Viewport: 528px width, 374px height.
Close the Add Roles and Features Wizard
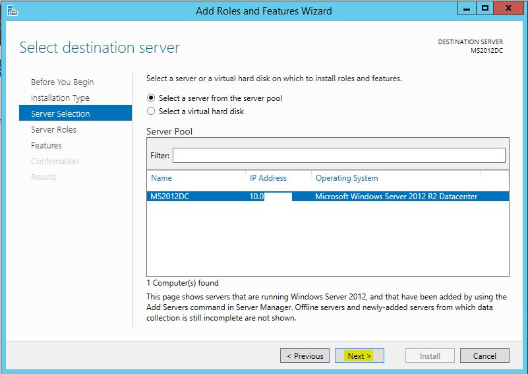click(508, 9)
